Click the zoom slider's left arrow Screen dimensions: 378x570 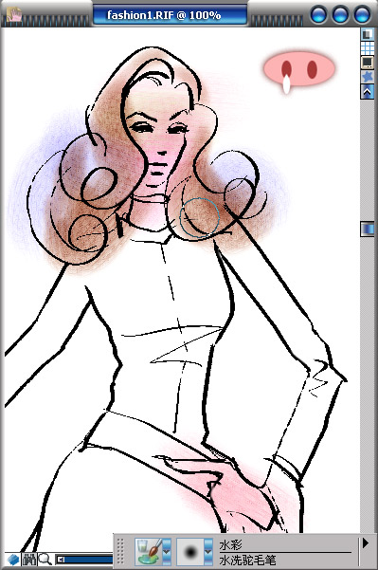61,560
